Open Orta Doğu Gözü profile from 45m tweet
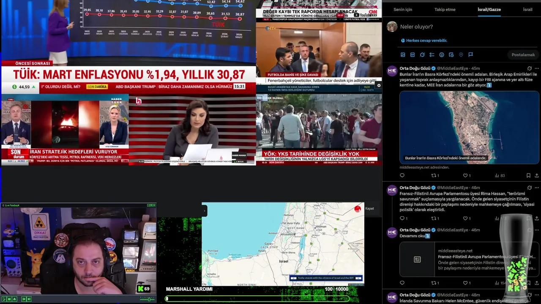This screenshot has width=541, height=304. click(x=415, y=68)
